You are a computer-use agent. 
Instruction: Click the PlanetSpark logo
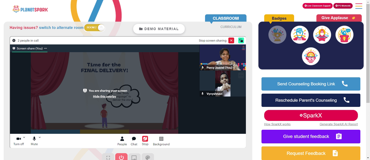30,9
